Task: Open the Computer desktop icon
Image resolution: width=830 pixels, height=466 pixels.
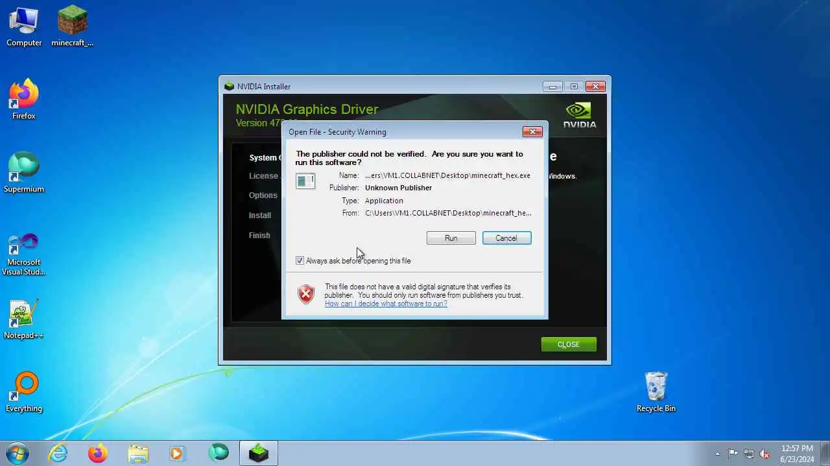Action: pos(24,27)
